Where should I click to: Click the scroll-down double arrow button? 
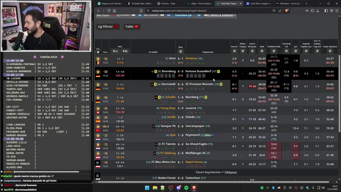[x=98, y=175]
